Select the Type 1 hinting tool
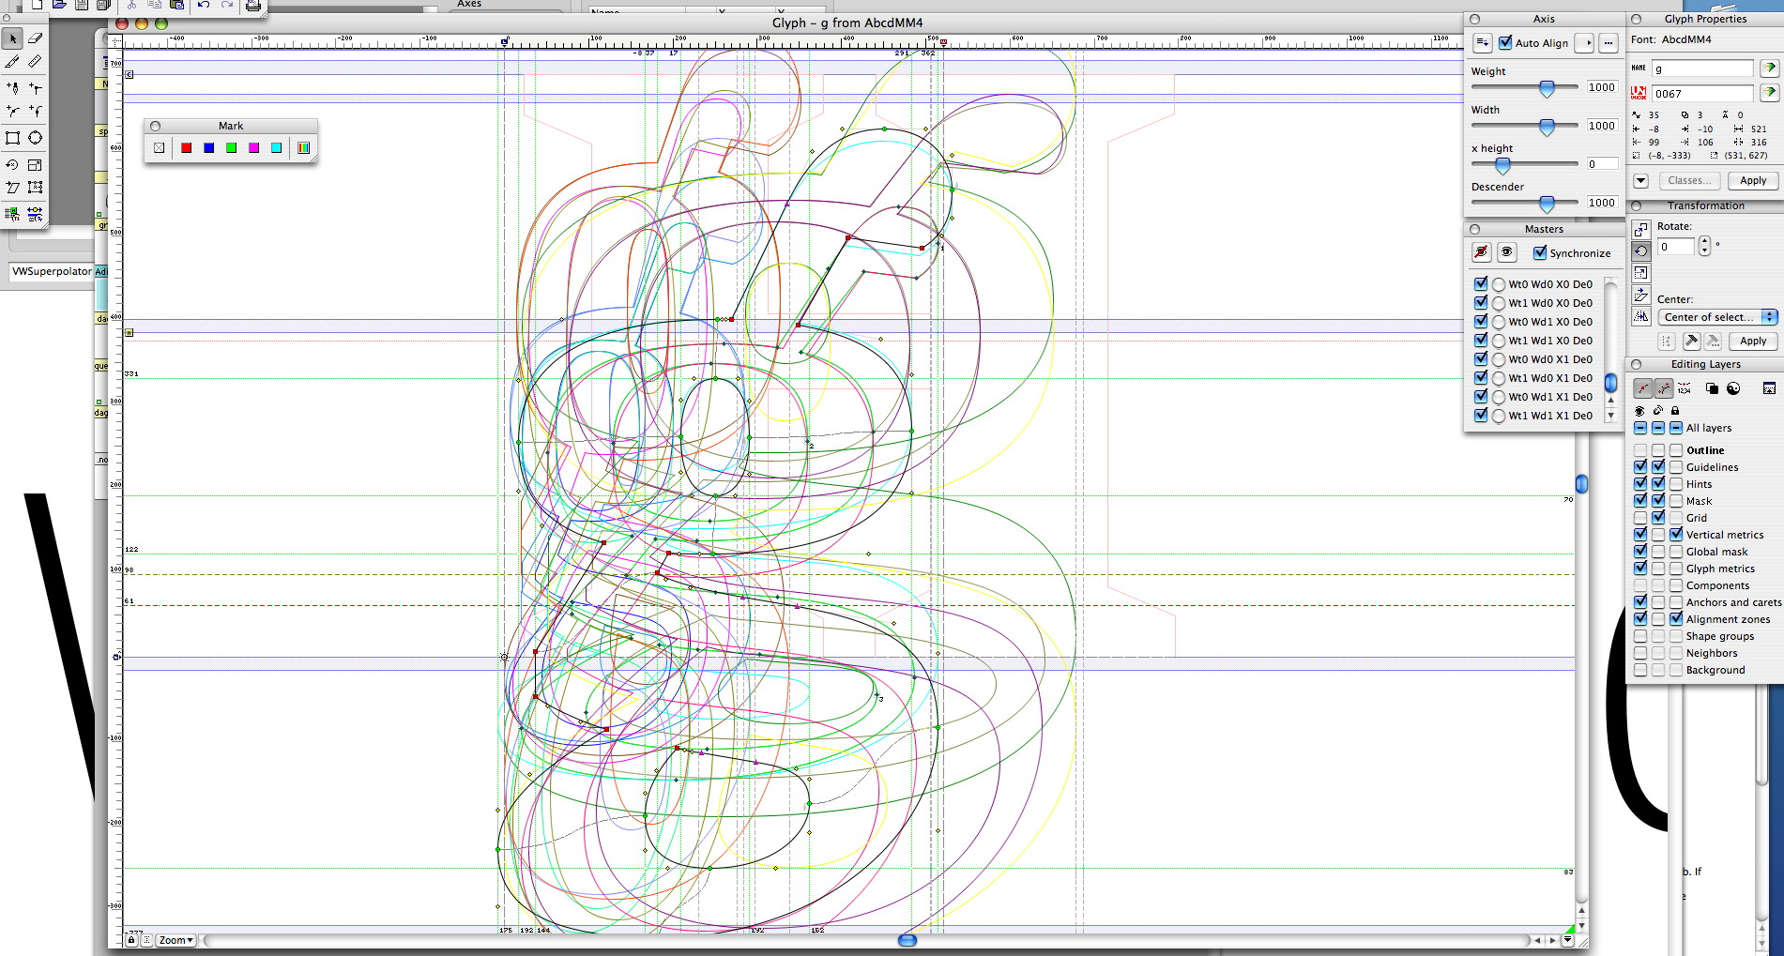Screen dimensions: 1784x956 [x=12, y=214]
